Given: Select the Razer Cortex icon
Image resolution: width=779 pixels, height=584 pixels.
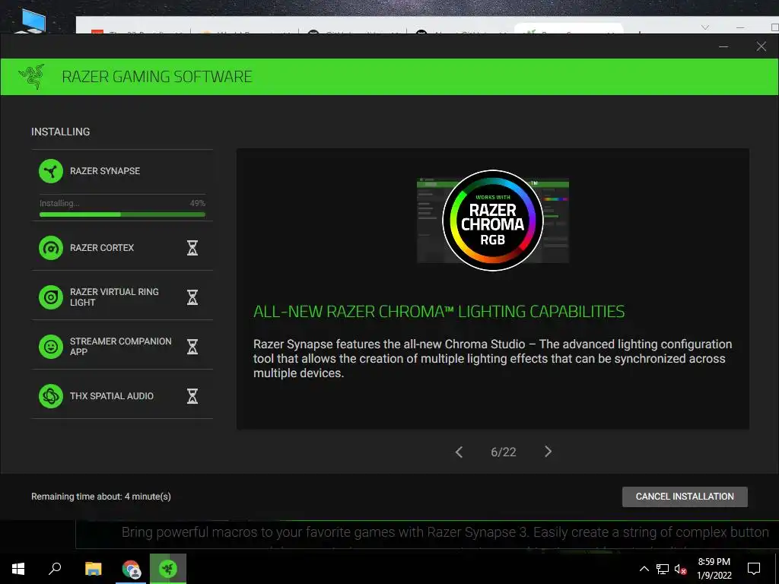Looking at the screenshot, I should tap(51, 248).
